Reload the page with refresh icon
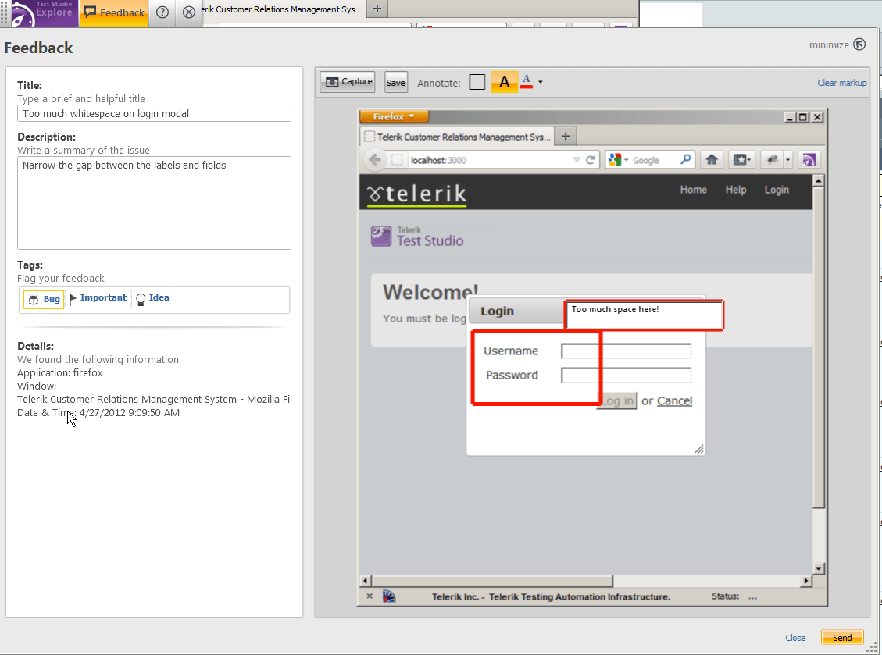Image resolution: width=882 pixels, height=655 pixels. pyautogui.click(x=590, y=160)
